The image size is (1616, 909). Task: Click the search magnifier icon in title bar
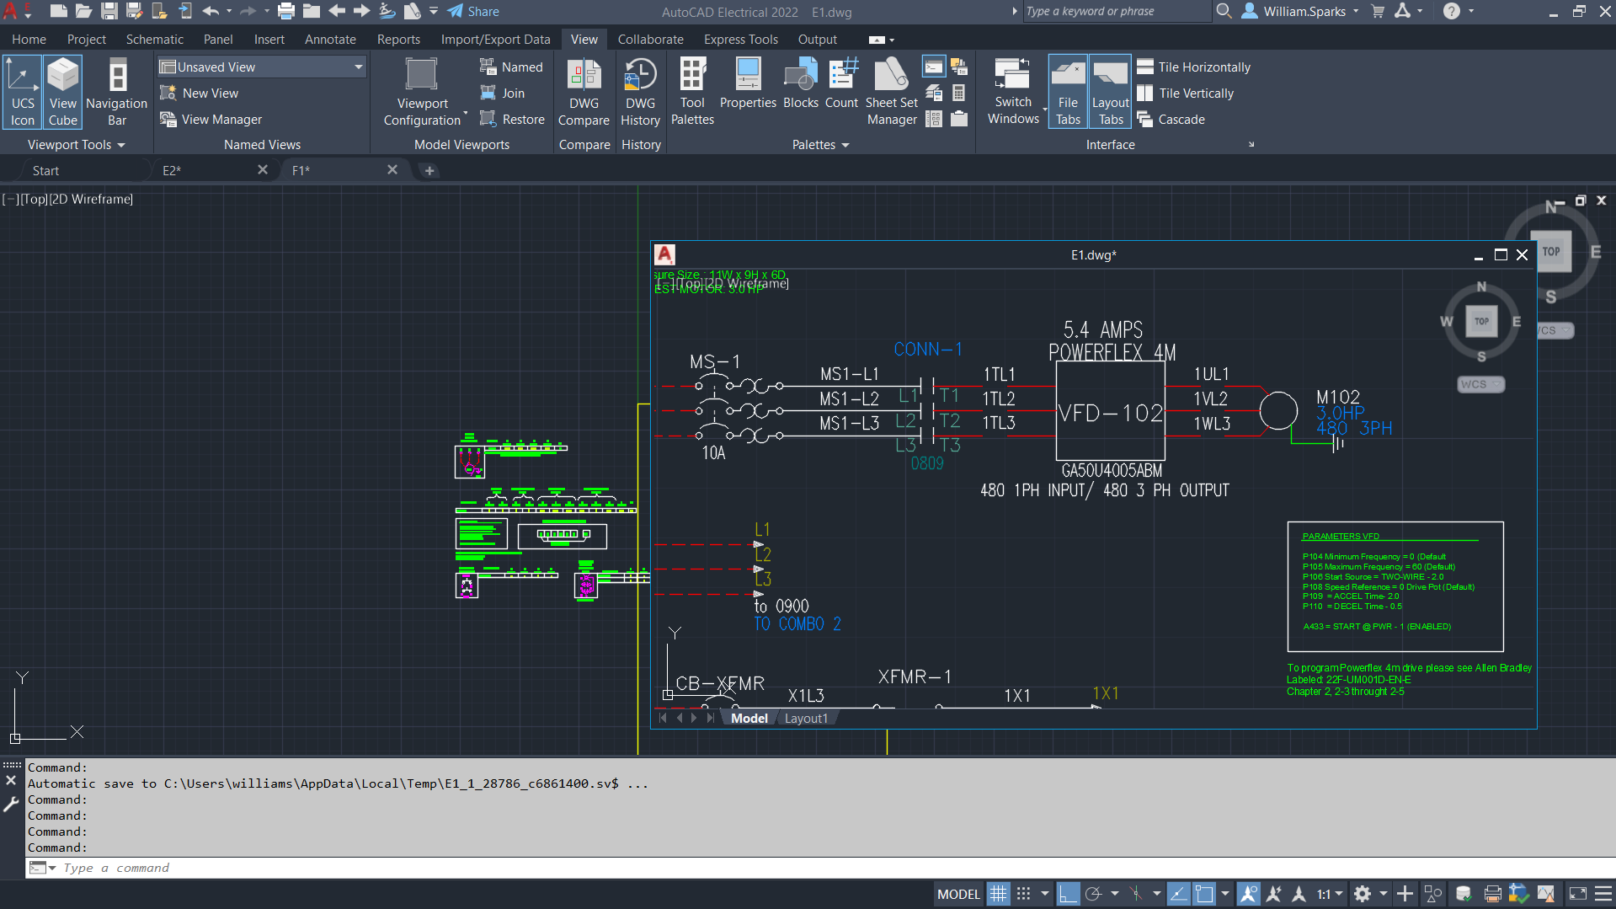pos(1224,11)
